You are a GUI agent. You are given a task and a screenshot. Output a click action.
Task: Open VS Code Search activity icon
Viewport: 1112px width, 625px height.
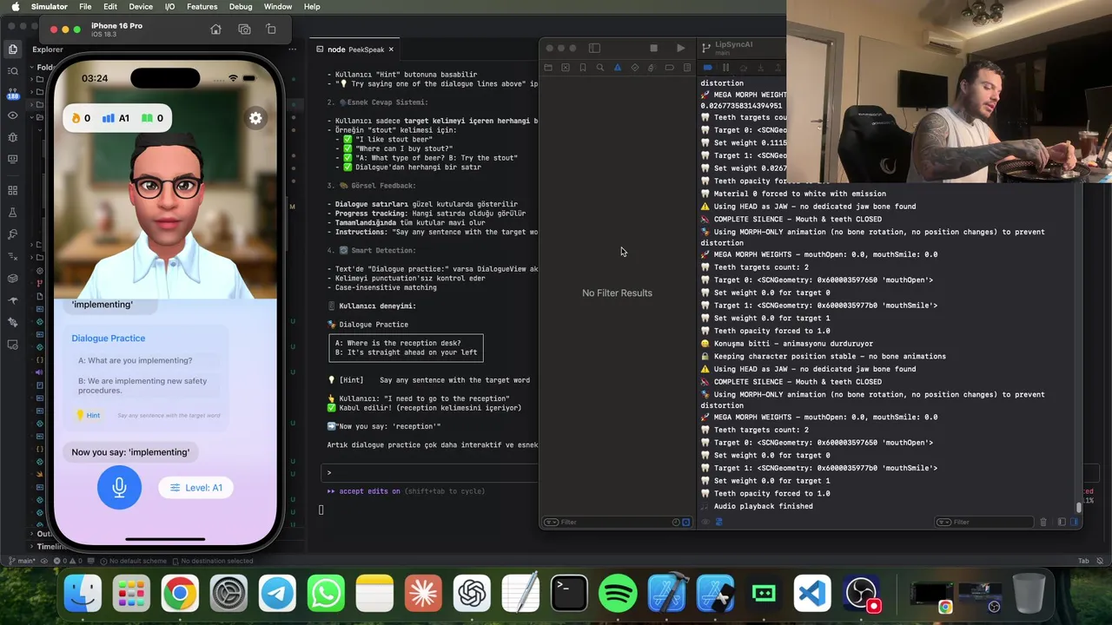[12, 71]
